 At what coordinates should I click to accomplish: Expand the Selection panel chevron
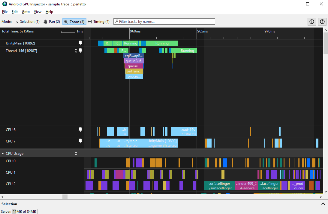click(x=323, y=204)
